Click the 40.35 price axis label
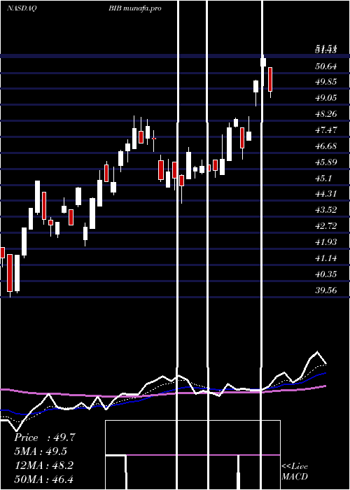 point(326,274)
